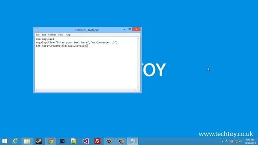Open the File menu in Notepad
Viewport: 258px width, 145px height.
click(x=37, y=35)
